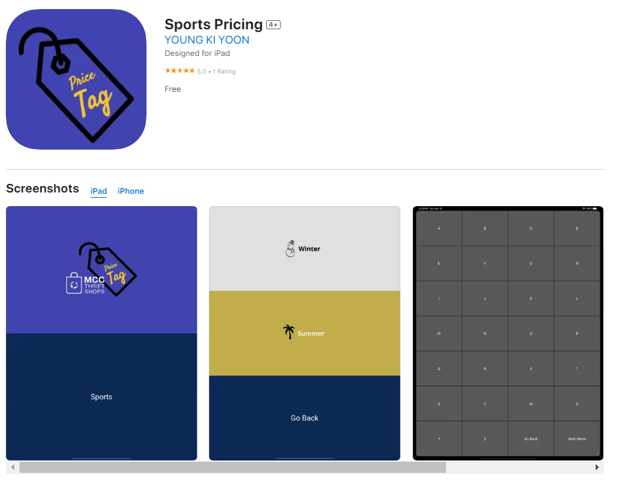Viewport: 623px width, 491px height.
Task: Click the snowman icon beside Winter
Action: pos(290,248)
